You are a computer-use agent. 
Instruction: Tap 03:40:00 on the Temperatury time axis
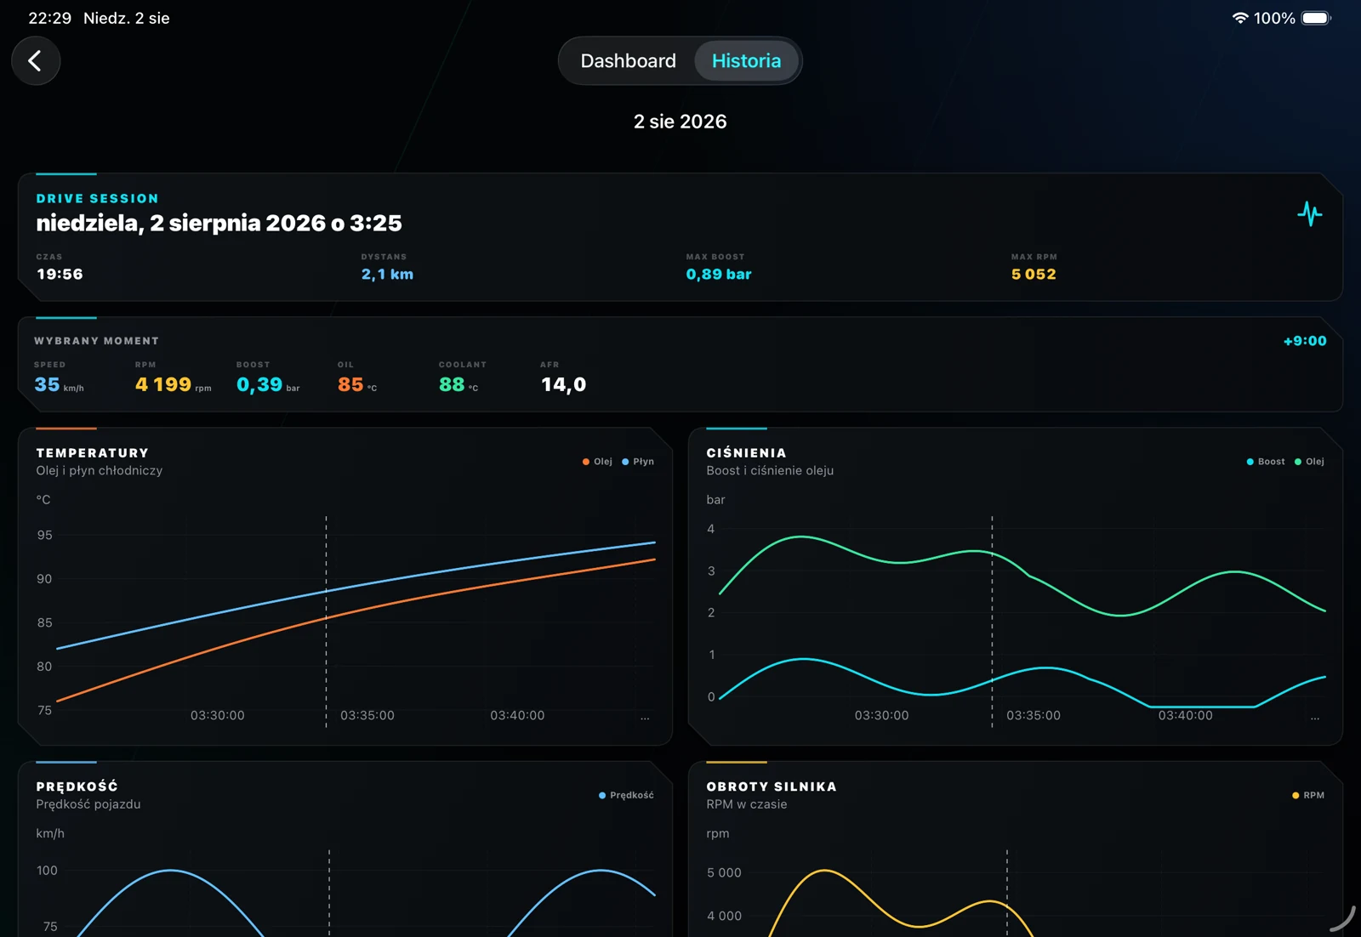[517, 715]
